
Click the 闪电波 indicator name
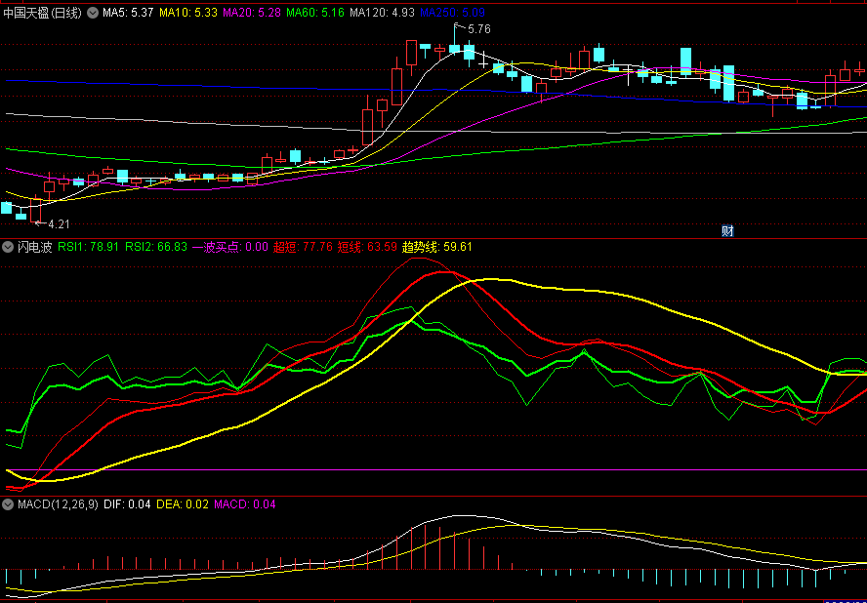click(x=35, y=247)
